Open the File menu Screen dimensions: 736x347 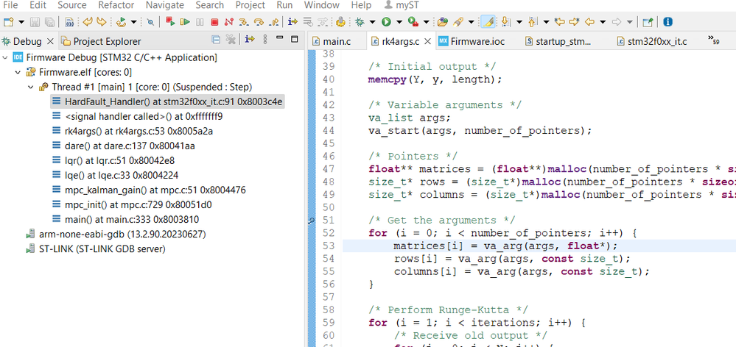point(10,5)
